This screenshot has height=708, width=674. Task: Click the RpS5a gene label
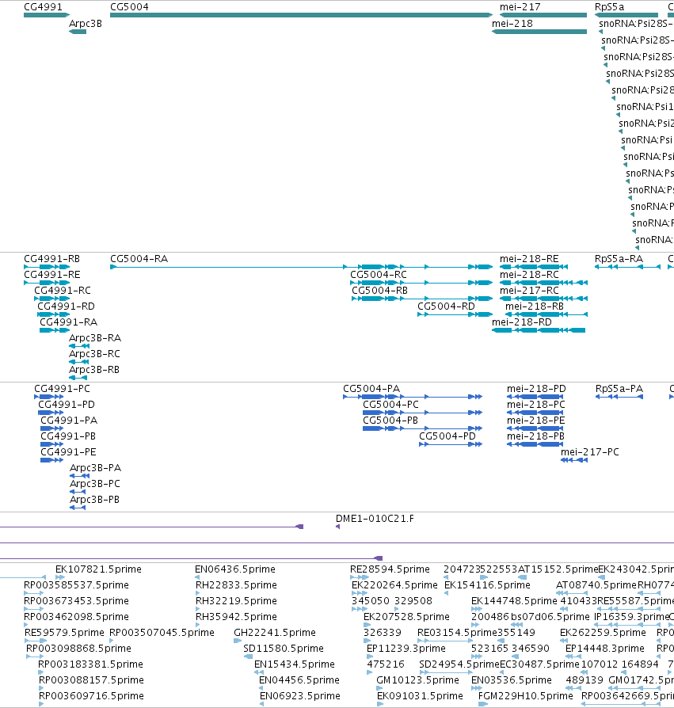pyautogui.click(x=609, y=7)
